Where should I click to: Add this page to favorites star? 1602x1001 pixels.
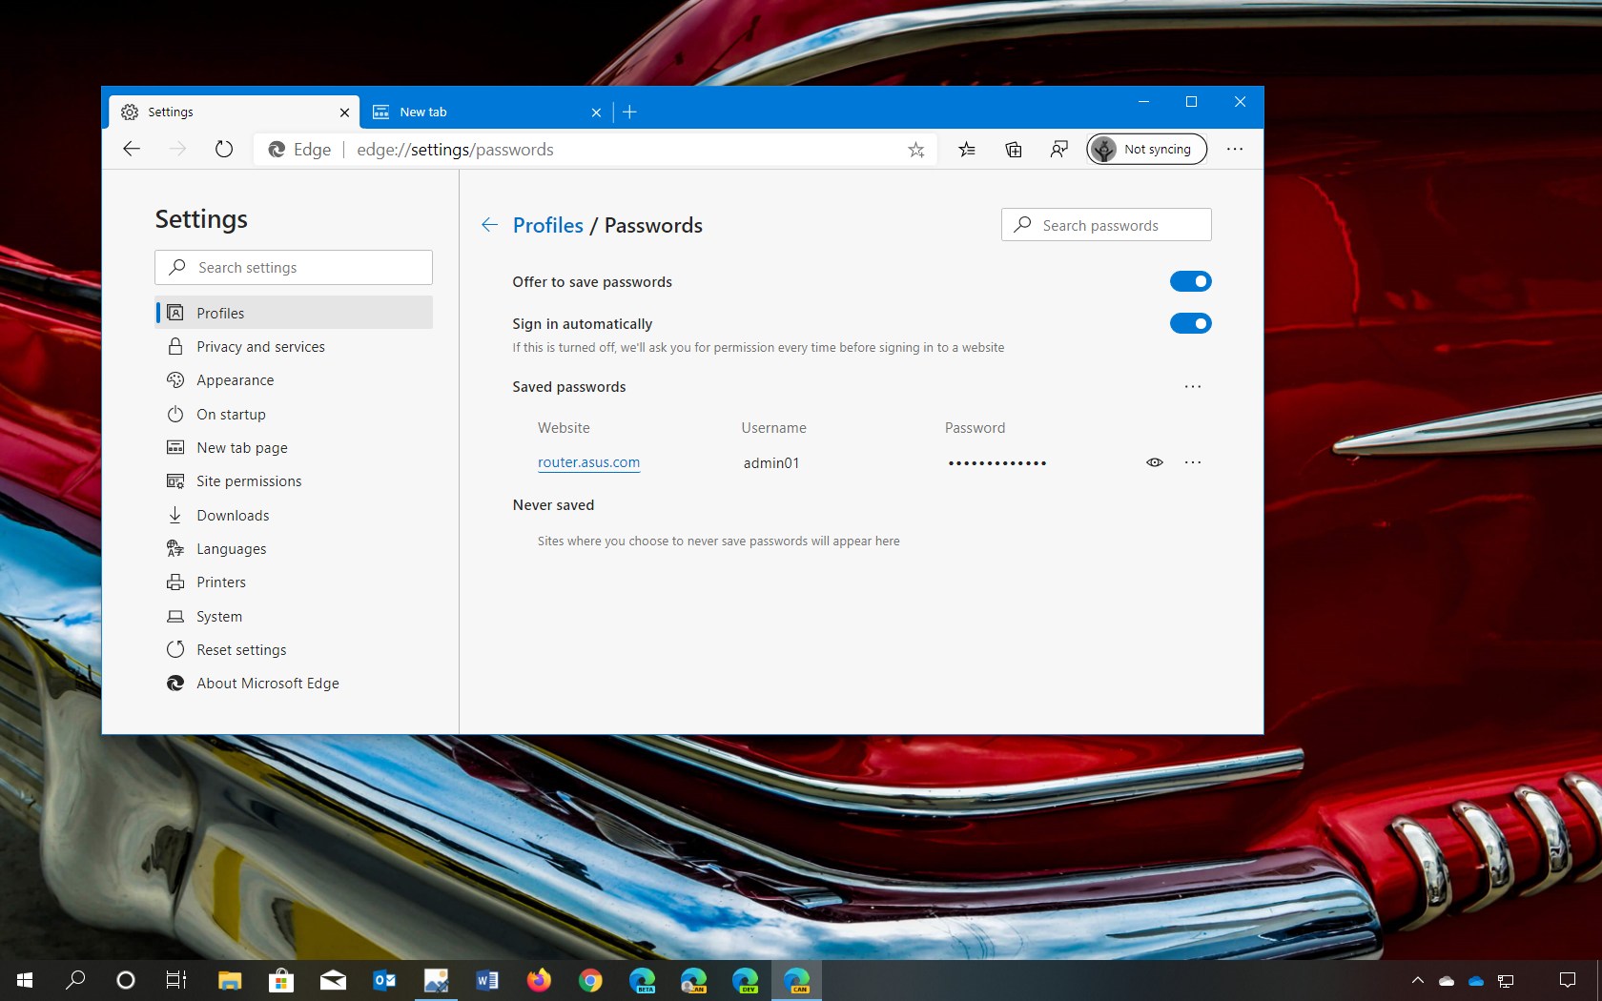pyautogui.click(x=915, y=150)
